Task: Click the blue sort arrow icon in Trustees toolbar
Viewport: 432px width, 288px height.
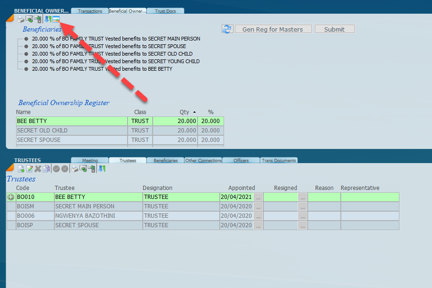Action: (x=102, y=169)
